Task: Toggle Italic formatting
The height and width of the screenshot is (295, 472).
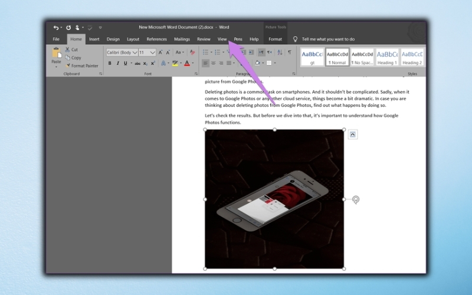Action: [117, 63]
